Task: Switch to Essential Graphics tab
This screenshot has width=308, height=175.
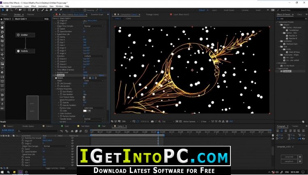Action: (97, 14)
